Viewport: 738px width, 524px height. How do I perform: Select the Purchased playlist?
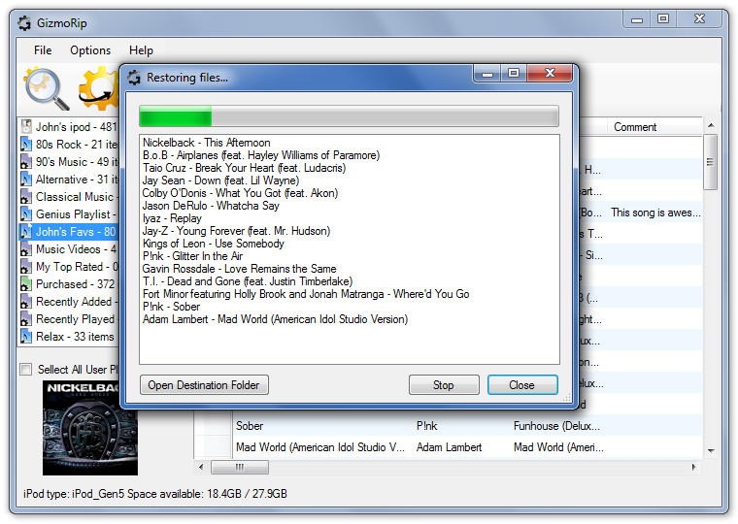75,284
